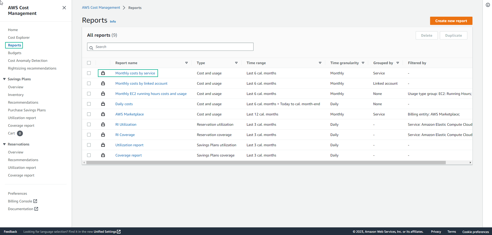
Task: Open Type column filter arrow
Action: 236,63
